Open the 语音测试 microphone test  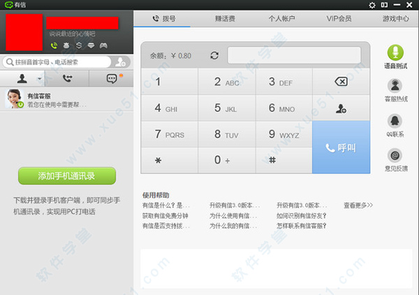click(395, 57)
